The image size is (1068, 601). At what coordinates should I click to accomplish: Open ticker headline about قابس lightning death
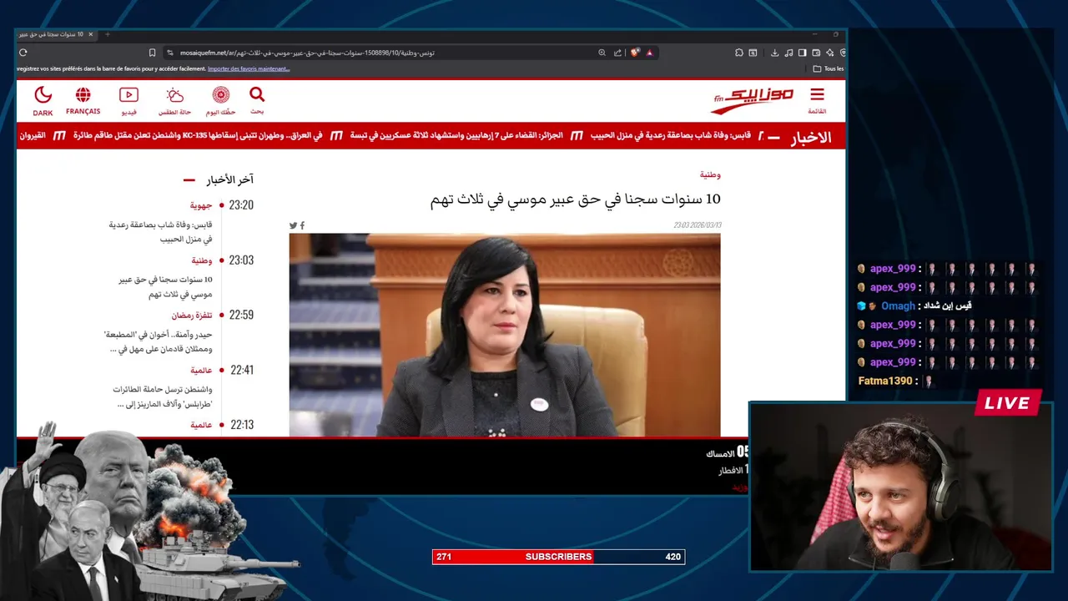click(671, 135)
